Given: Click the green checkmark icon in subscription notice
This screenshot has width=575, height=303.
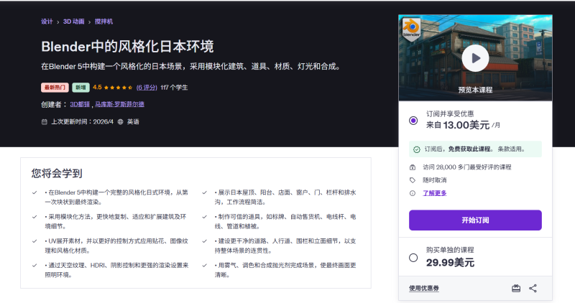Looking at the screenshot, I should coord(417,149).
